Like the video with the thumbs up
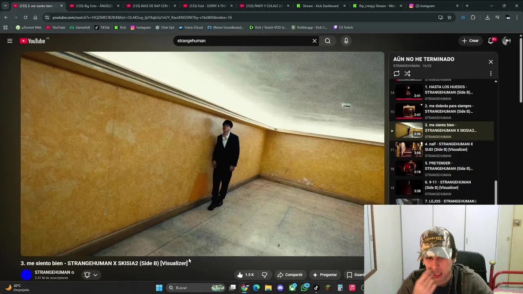The width and height of the screenshot is (523, 294). [246, 275]
